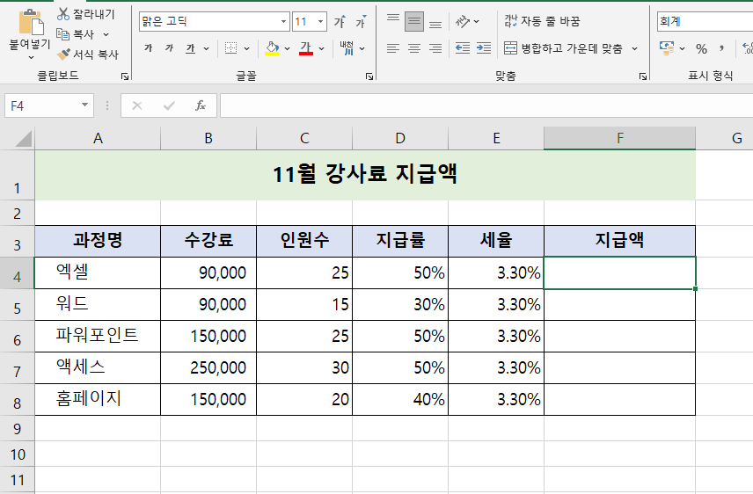Align text right

pyautogui.click(x=435, y=48)
